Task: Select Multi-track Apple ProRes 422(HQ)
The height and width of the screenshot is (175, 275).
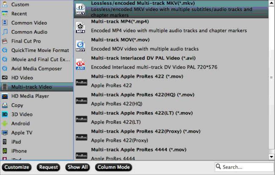Action: pos(171,101)
